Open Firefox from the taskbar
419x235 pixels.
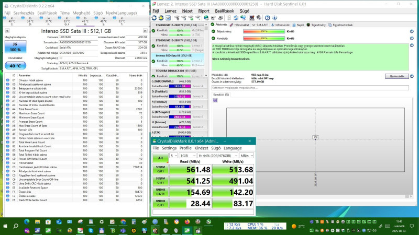tap(187, 221)
